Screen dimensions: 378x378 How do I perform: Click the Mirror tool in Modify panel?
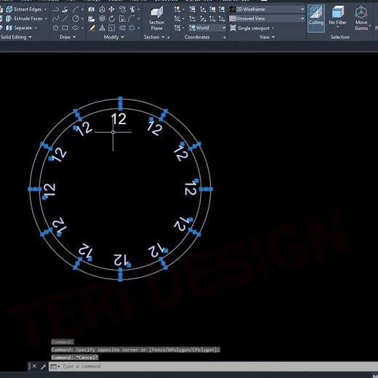pyautogui.click(x=92, y=9)
